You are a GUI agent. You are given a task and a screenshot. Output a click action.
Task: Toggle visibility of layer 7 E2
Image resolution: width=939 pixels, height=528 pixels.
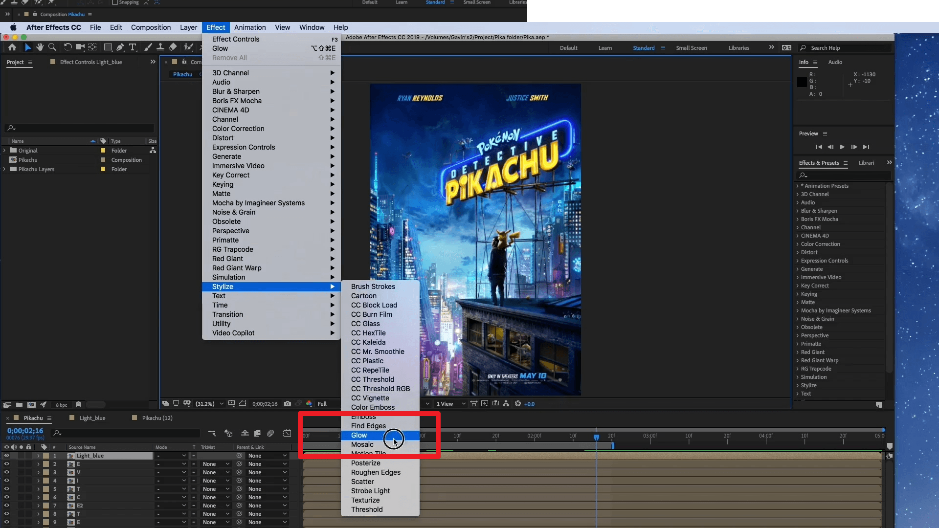pyautogui.click(x=7, y=506)
